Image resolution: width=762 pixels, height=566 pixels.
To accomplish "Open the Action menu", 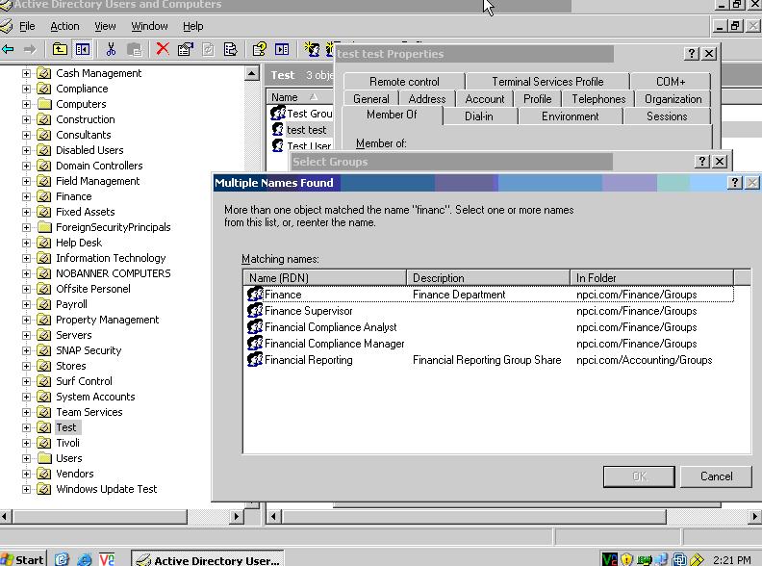I will click(64, 26).
